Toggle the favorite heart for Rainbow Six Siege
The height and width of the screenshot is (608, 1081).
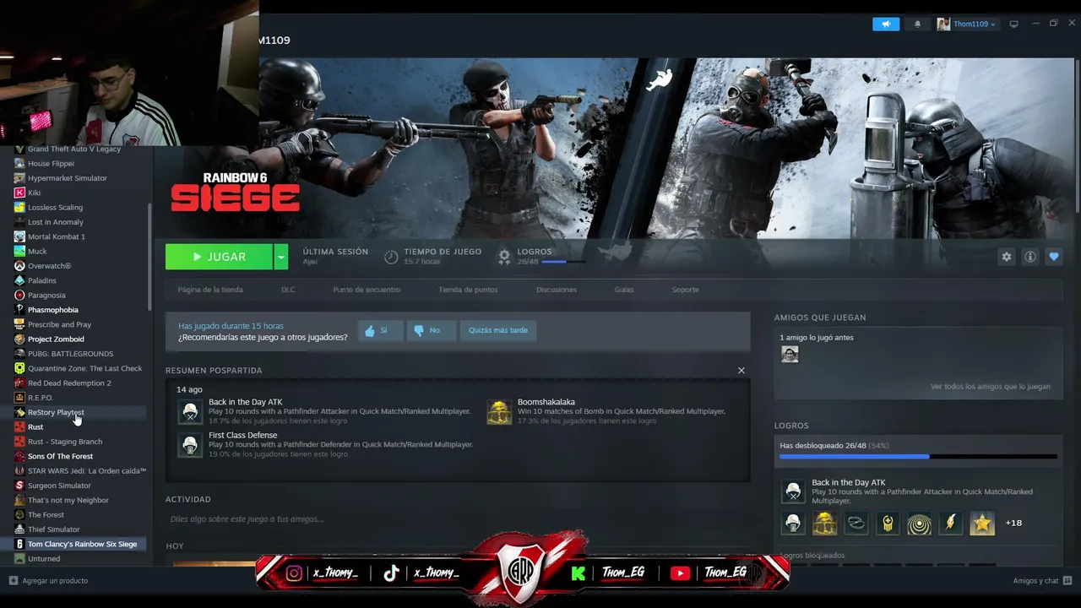point(1054,257)
